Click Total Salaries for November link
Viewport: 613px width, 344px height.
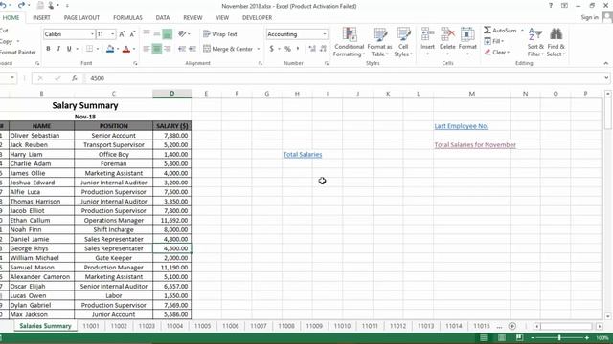pos(475,145)
